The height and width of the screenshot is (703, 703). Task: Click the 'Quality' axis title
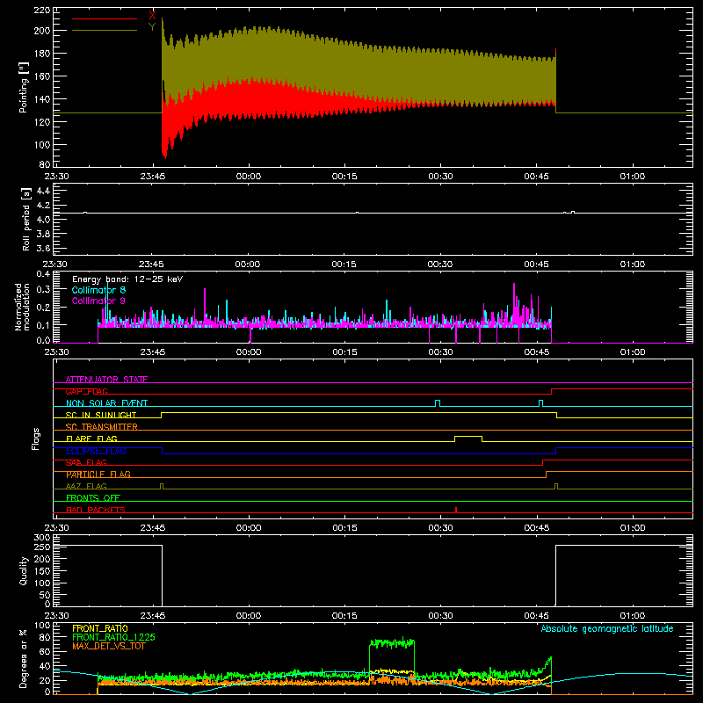tap(24, 570)
